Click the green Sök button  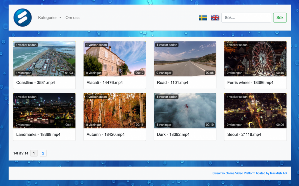tap(280, 18)
